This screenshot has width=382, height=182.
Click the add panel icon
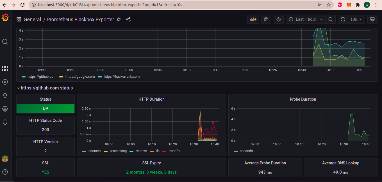[253, 19]
